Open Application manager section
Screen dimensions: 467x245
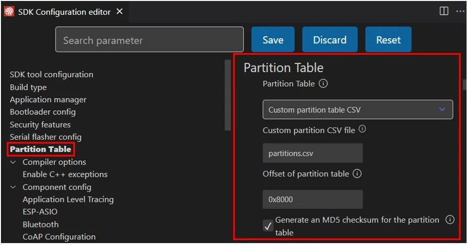coord(48,100)
